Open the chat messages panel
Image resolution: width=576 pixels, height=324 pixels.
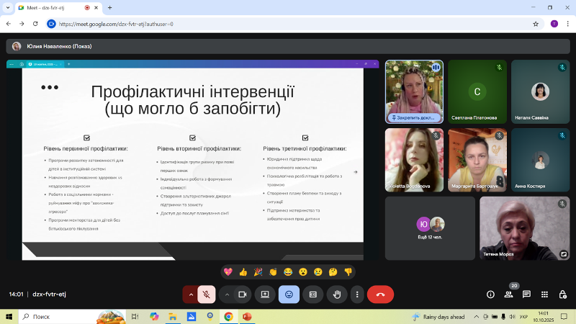526,294
